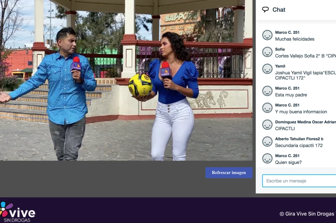Screen dimensions: 336x223
Task: Click Yamil's smiley avatar icon
Action: point(267,69)
